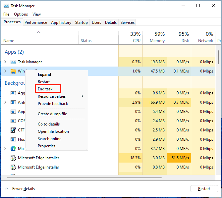Image resolution: width=222 pixels, height=198 pixels.
Task: Sort by the Memory column header
Action: pos(155,37)
